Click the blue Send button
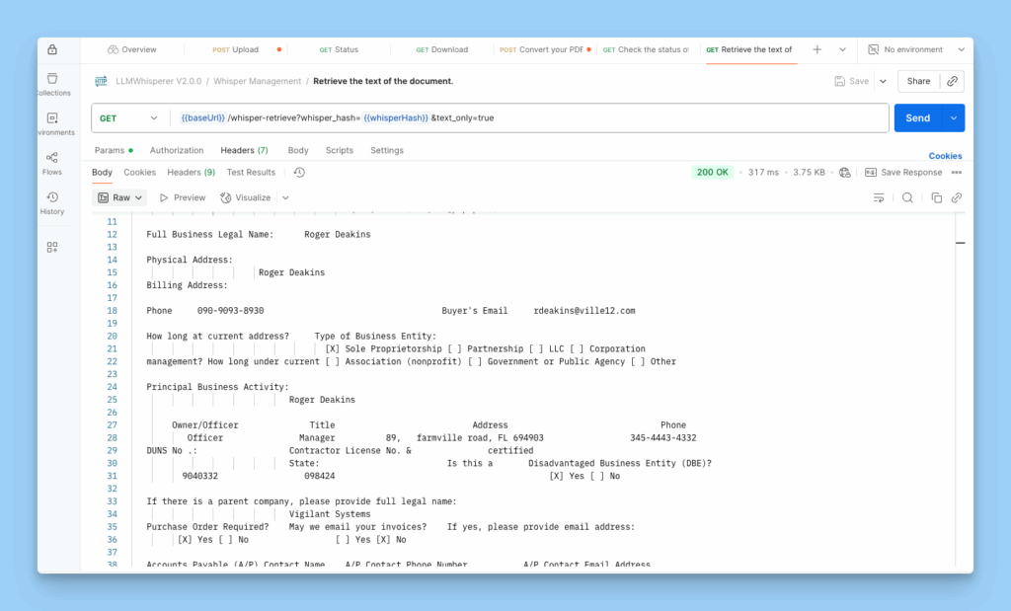 click(917, 118)
